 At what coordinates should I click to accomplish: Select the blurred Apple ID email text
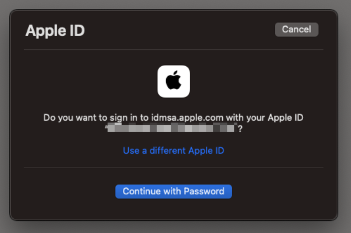tap(171, 128)
